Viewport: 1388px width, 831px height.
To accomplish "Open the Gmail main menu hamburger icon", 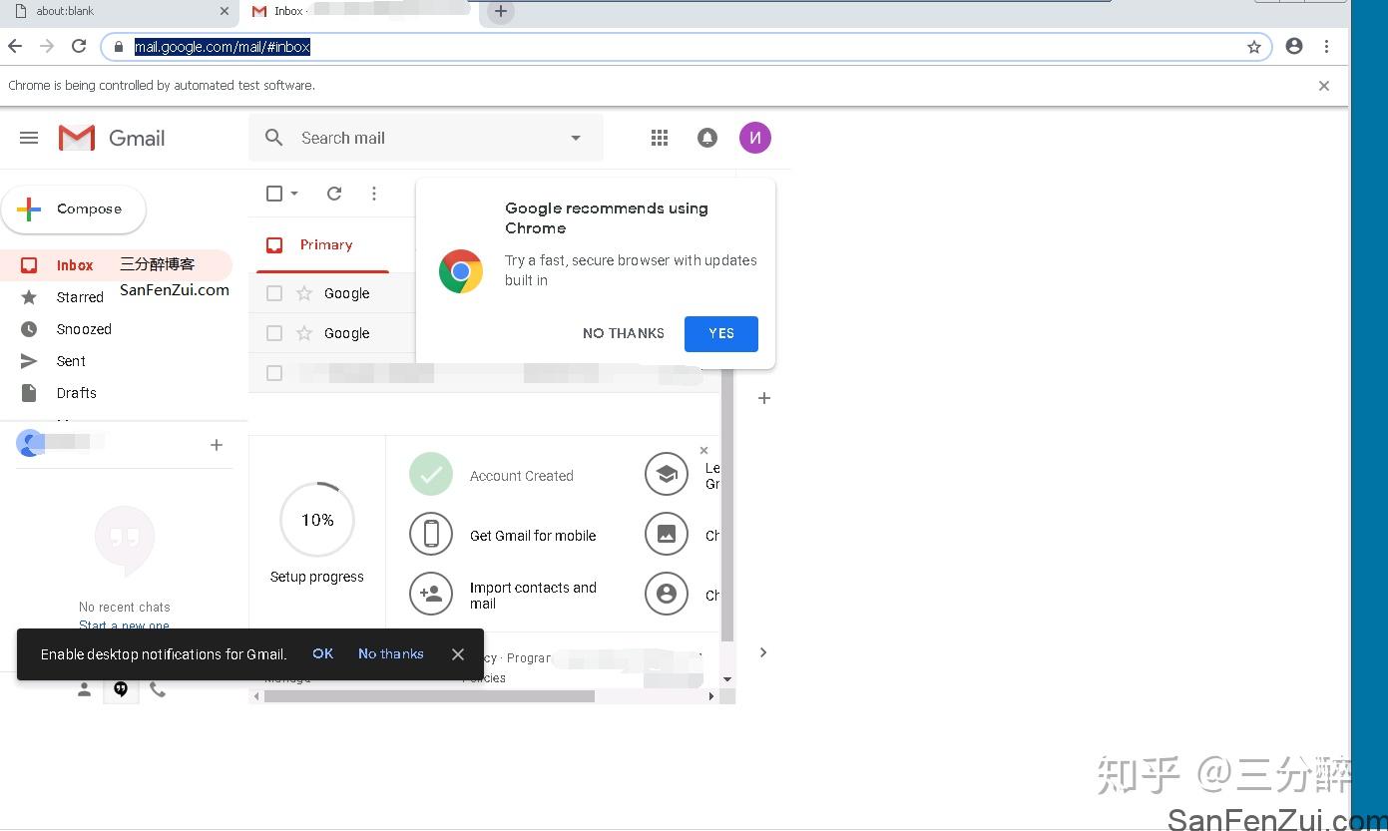I will click(29, 138).
